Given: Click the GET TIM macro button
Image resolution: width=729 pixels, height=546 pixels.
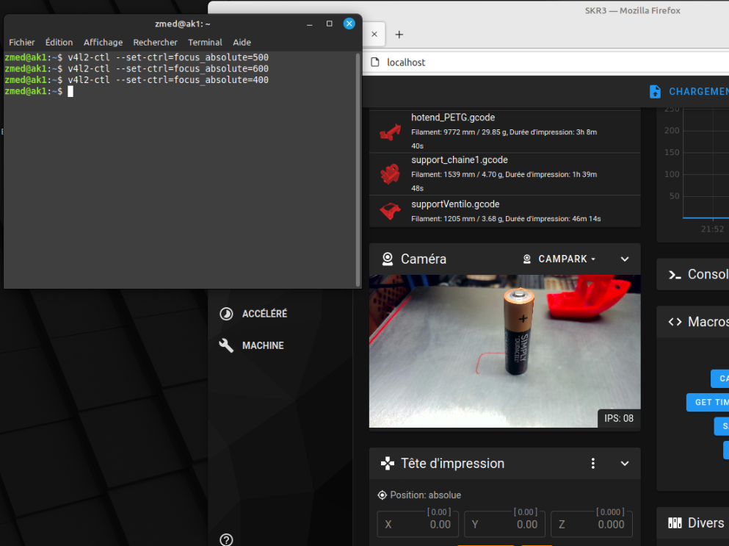Looking at the screenshot, I should click(708, 402).
